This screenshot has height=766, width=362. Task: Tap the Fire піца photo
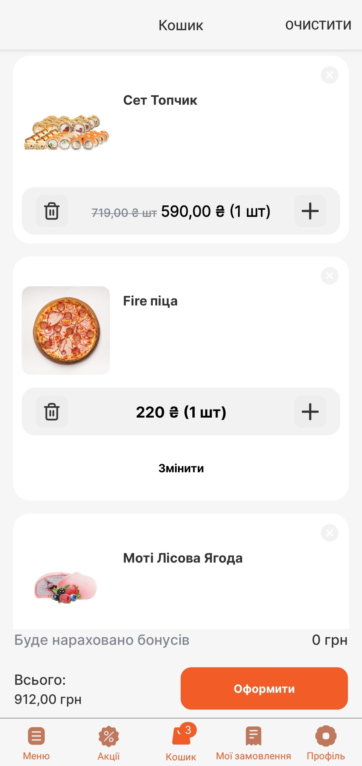click(66, 330)
